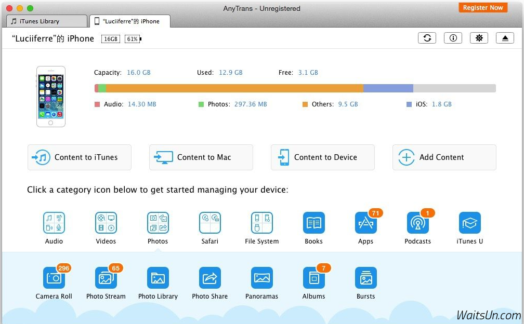Open the Bursts photo category
The image size is (524, 324).
(366, 278)
